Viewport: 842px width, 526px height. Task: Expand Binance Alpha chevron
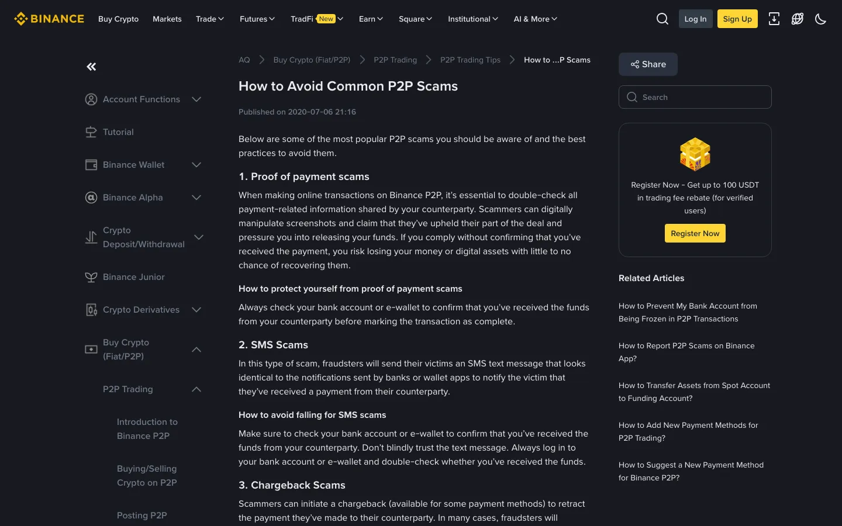(196, 198)
